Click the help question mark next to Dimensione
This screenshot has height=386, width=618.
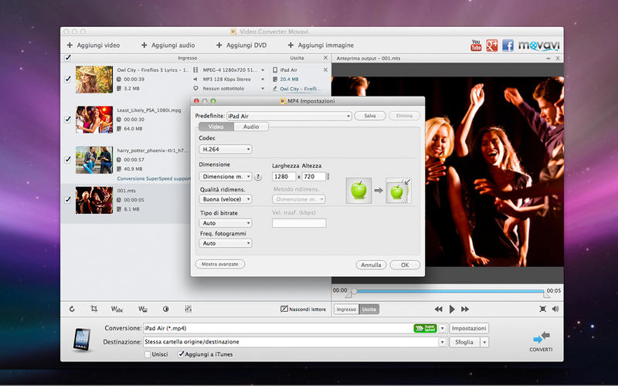258,177
